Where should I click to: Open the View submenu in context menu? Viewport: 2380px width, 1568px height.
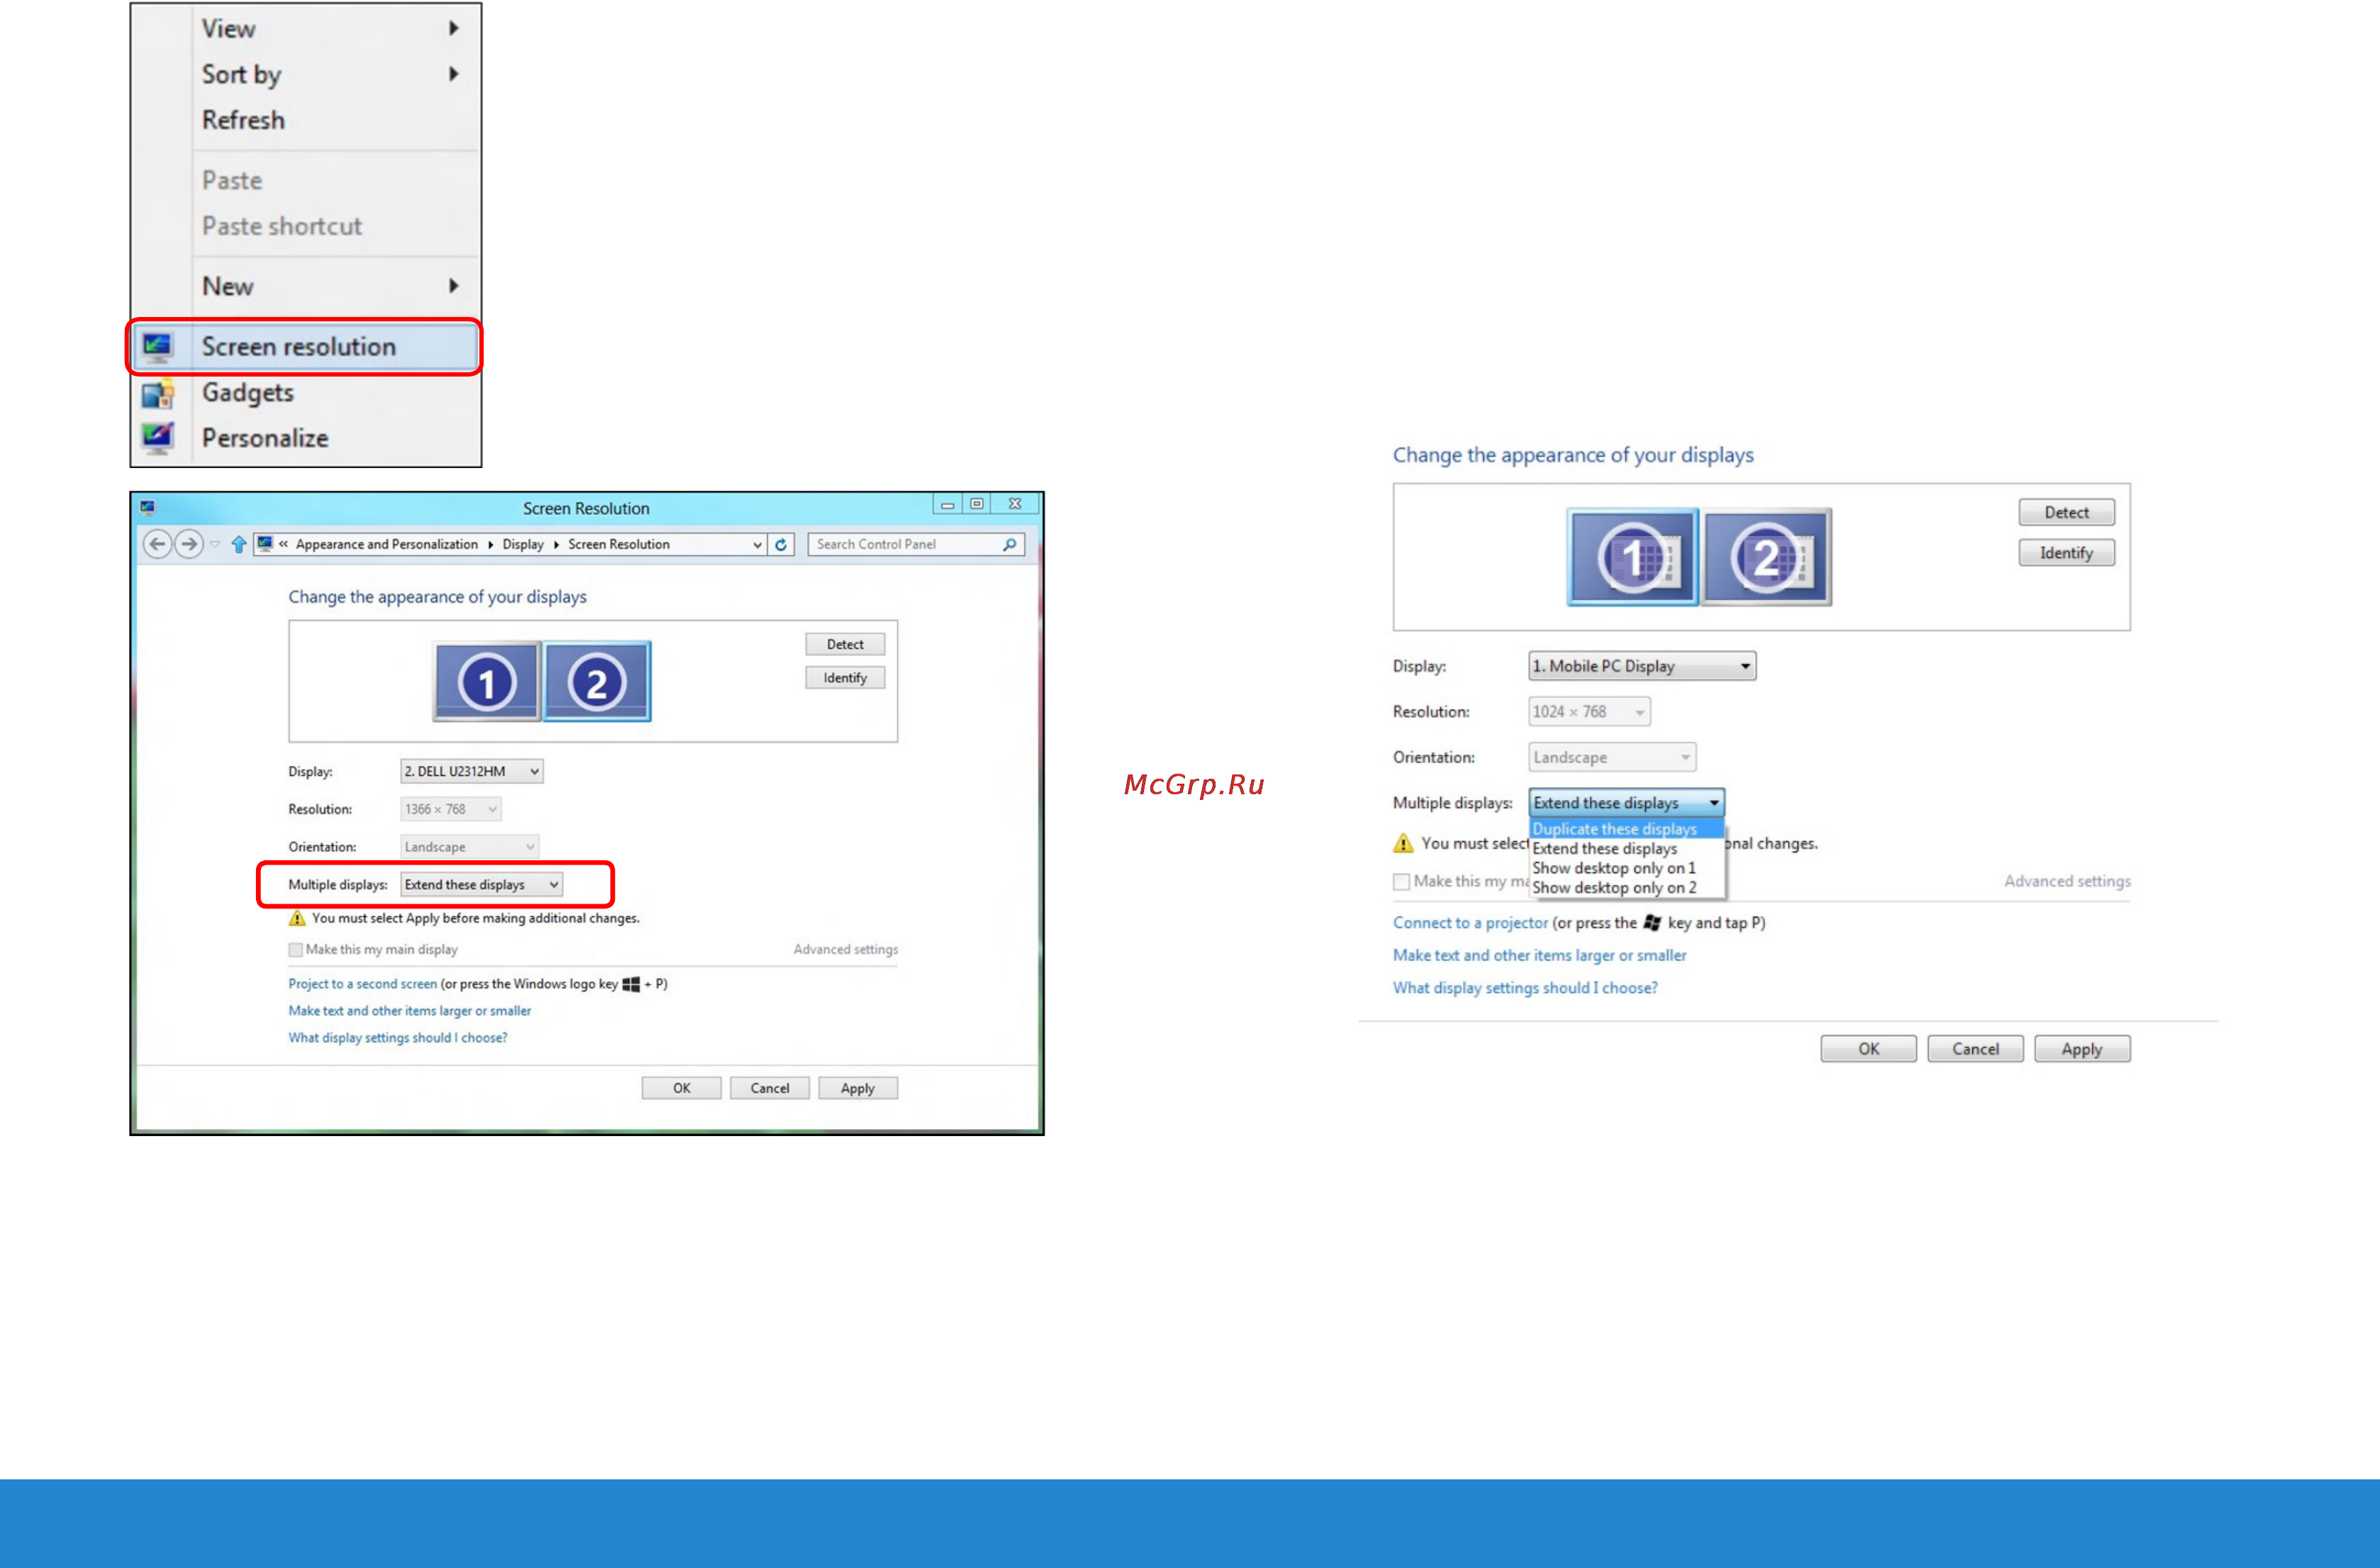coord(306,28)
